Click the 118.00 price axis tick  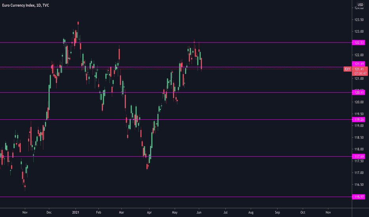click(x=359, y=149)
